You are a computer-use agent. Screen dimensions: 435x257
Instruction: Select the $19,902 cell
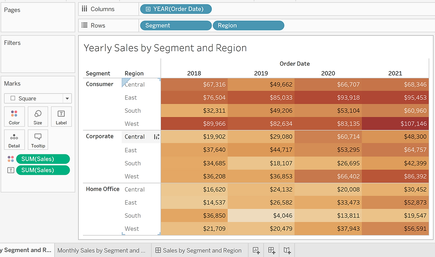[x=194, y=137]
